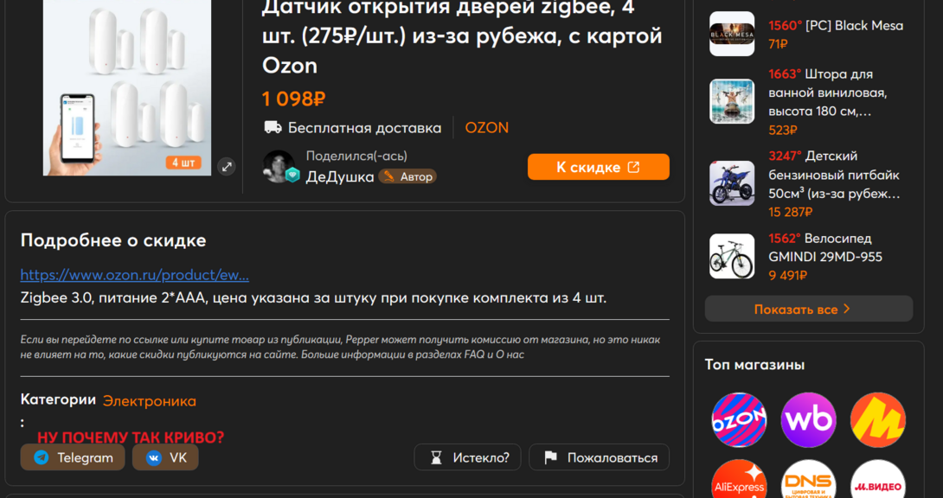Image resolution: width=943 pixels, height=498 pixels.
Task: Click the '9 491₽' price
Action: pyautogui.click(x=788, y=276)
